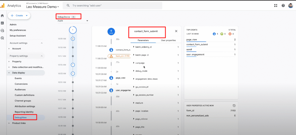Screen dimensions: 296x135
Task: Switch to the Parameters tab
Action: pos(143,40)
